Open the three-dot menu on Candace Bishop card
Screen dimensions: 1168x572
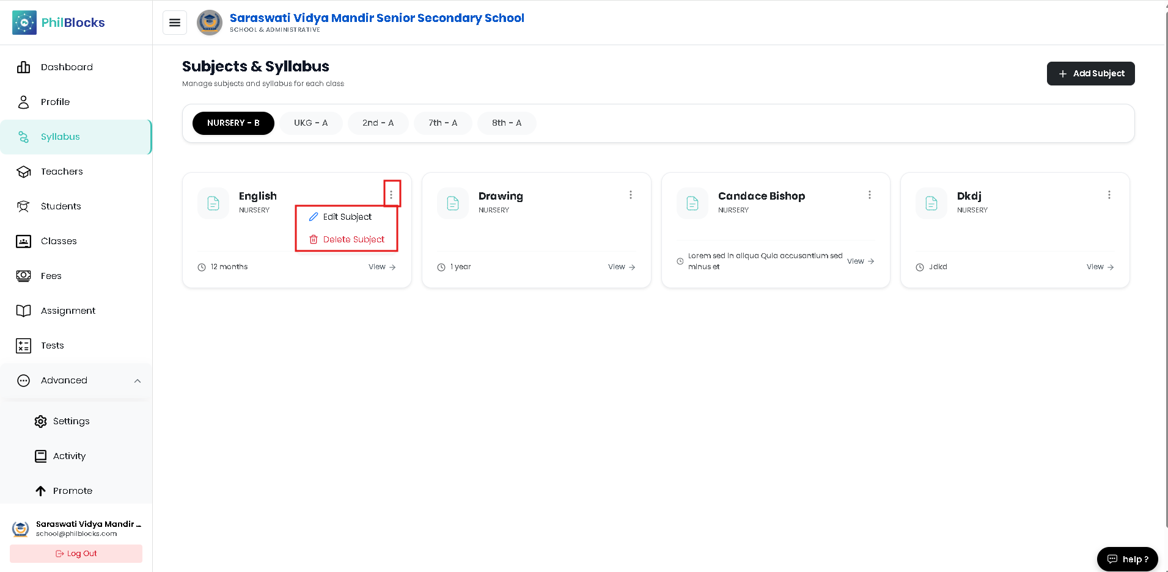[x=869, y=195]
